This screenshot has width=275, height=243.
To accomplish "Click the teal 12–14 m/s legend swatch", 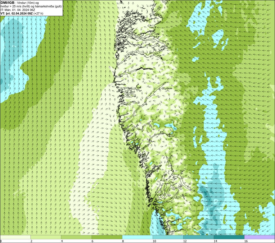I will 199,237.
